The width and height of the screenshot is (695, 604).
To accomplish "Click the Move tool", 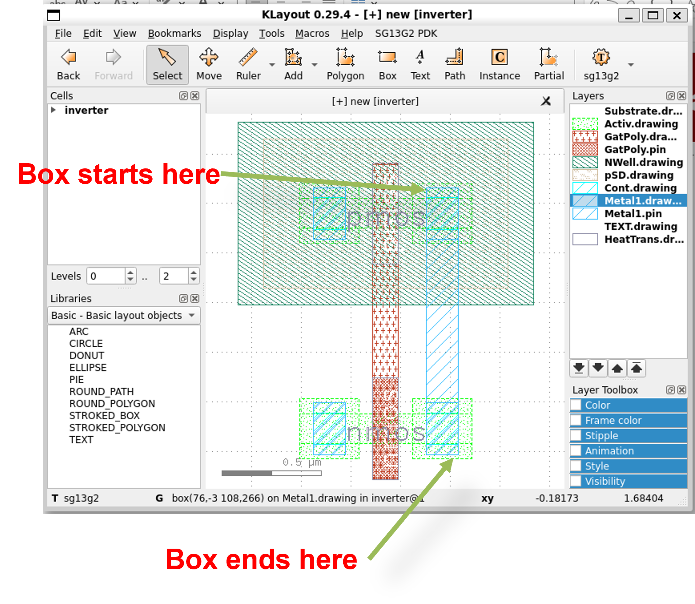I will coord(209,65).
